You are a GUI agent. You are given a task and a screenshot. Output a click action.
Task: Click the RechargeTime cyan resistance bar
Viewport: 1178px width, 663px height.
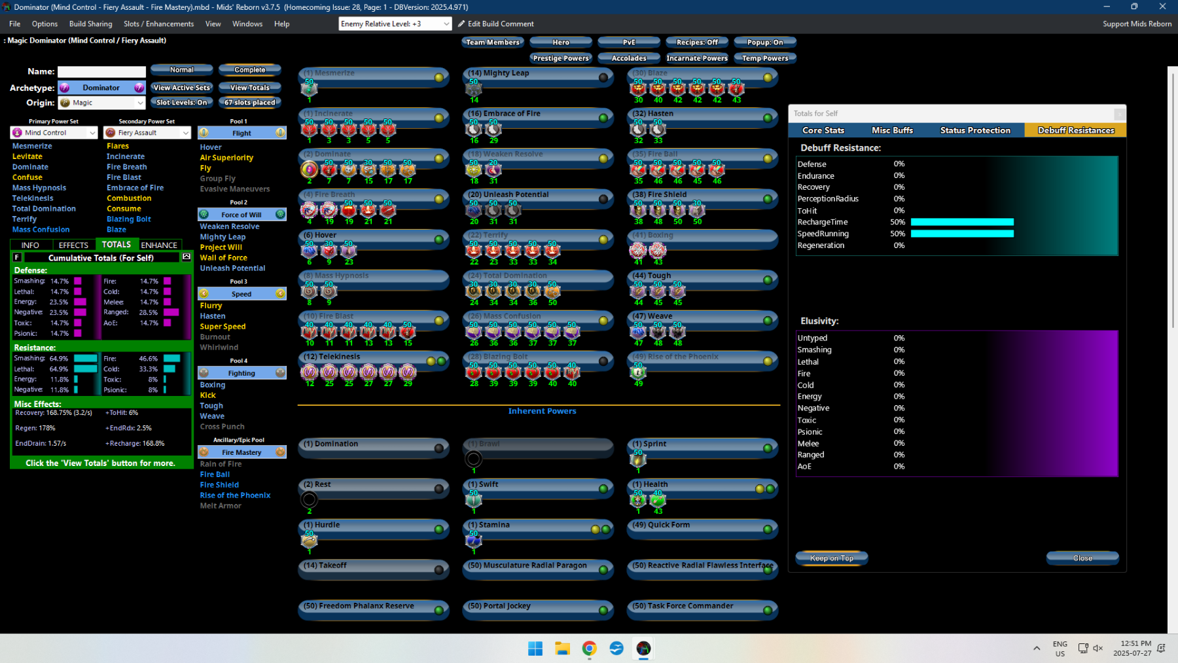tap(962, 222)
